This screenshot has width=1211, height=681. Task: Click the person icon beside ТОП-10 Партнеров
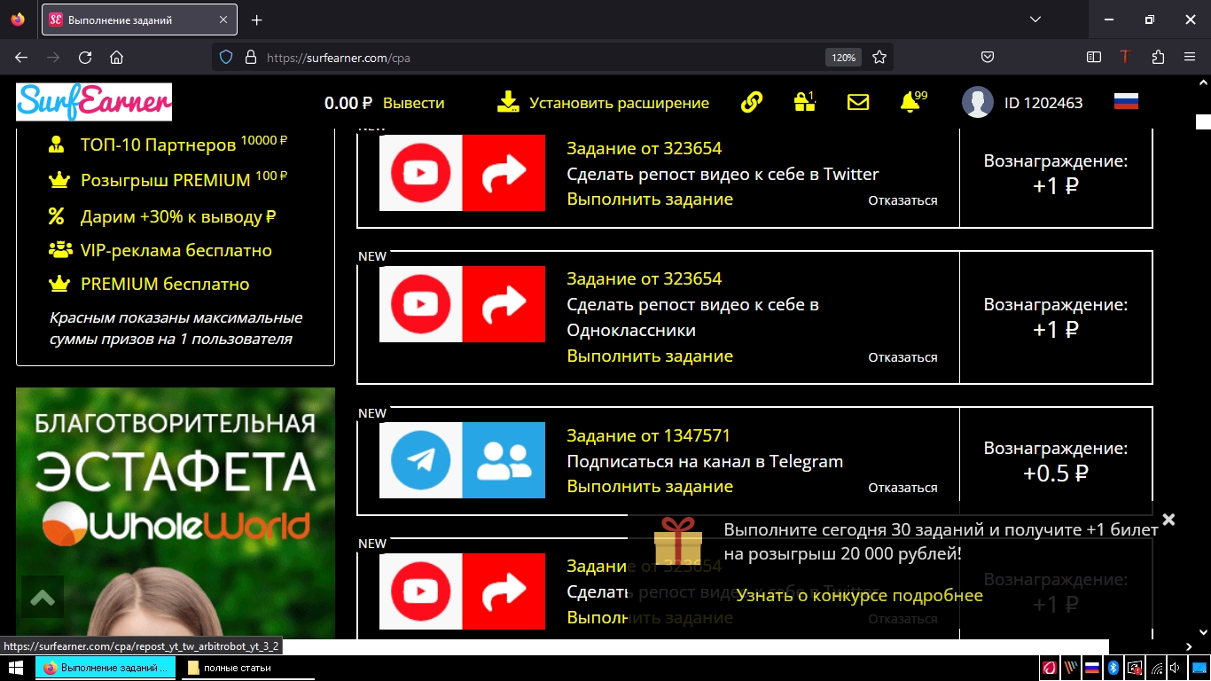point(56,144)
